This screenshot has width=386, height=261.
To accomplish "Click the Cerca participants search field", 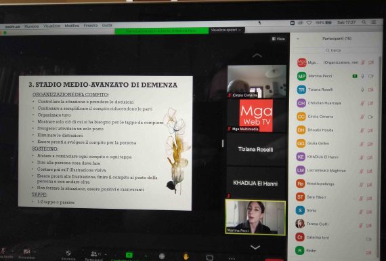I will (x=333, y=50).
